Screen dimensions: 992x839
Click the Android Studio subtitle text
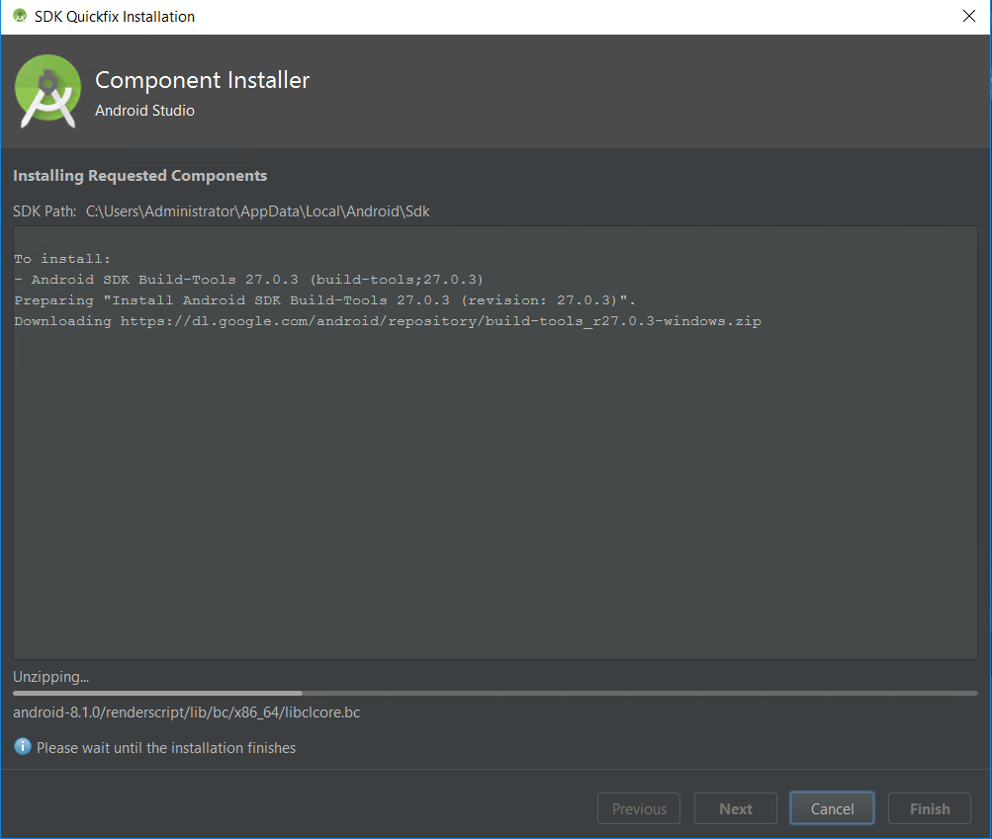pyautogui.click(x=144, y=111)
